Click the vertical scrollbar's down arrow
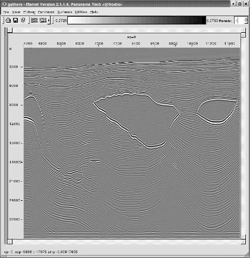 coord(243,237)
